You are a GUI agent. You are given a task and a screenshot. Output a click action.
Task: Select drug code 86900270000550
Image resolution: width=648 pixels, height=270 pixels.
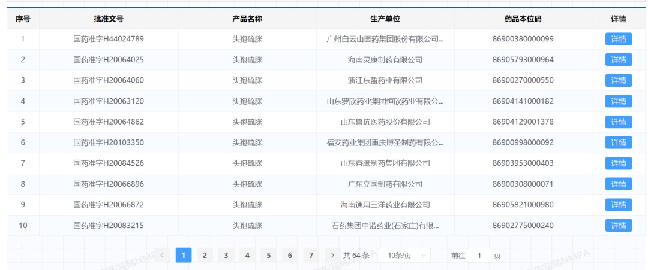coord(523,80)
